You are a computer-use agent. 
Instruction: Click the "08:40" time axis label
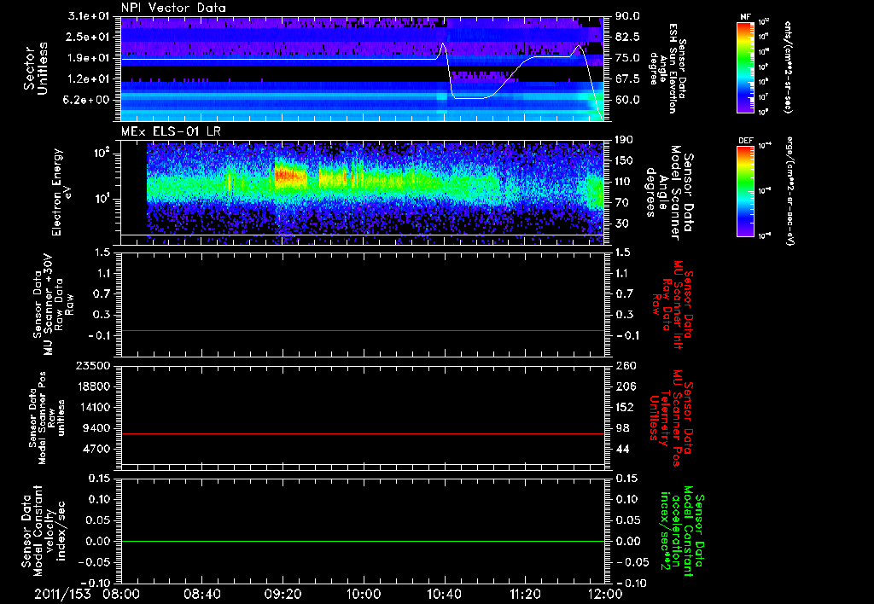point(201,594)
